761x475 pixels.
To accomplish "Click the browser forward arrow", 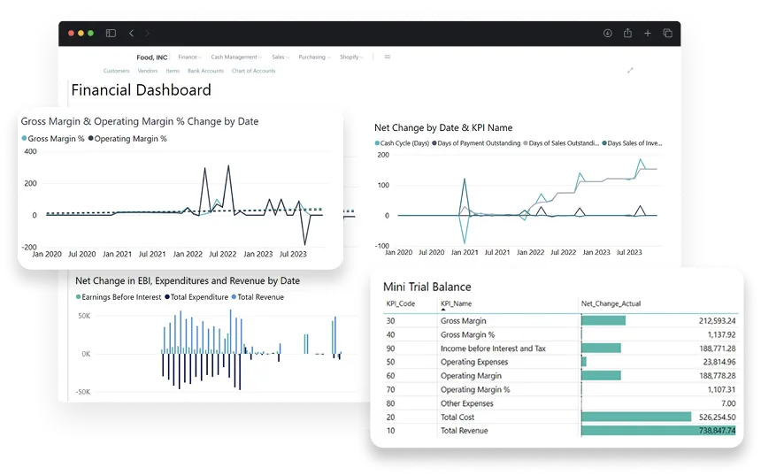I will [x=148, y=34].
